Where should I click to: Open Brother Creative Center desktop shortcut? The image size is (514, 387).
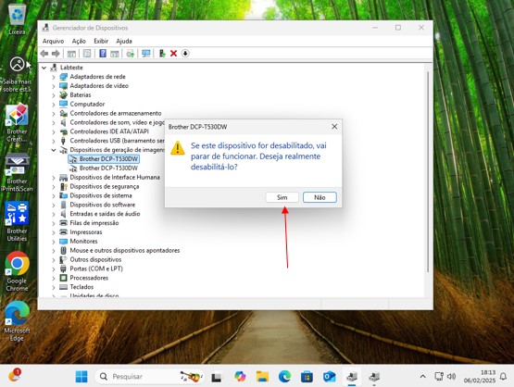(17, 123)
